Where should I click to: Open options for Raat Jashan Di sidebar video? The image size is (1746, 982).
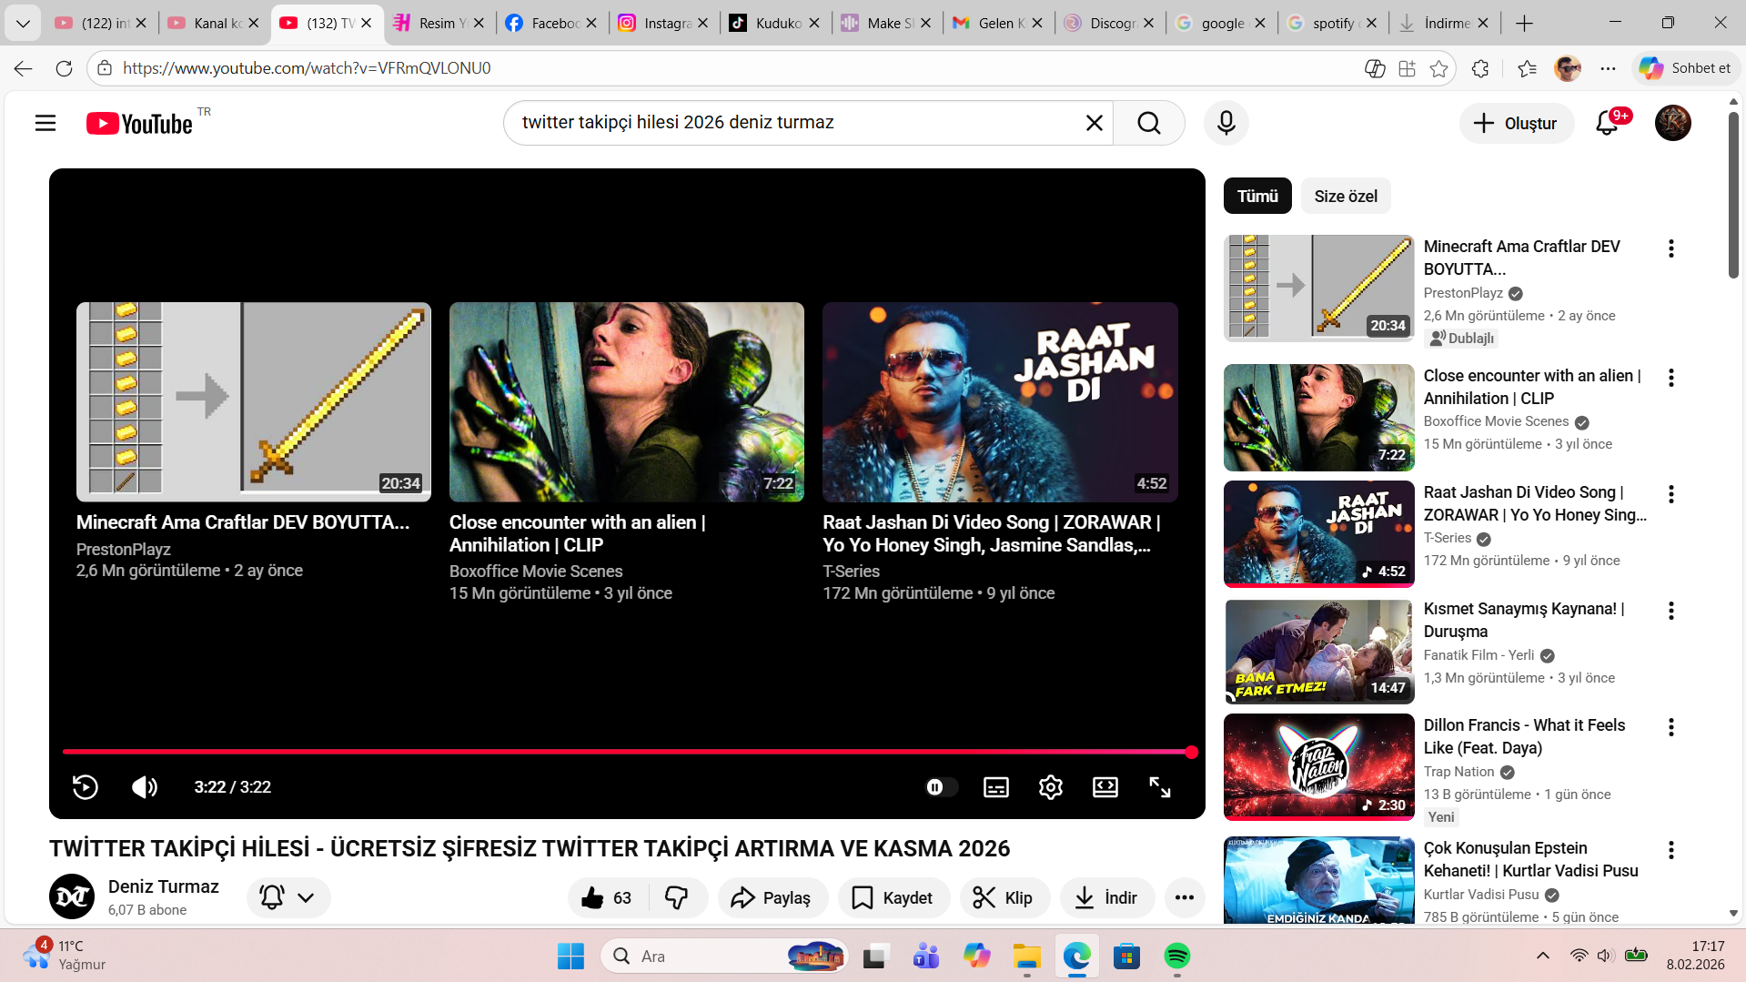tap(1671, 494)
